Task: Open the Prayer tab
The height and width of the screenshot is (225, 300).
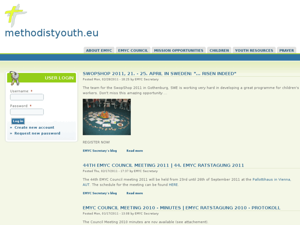Action: coord(286,50)
